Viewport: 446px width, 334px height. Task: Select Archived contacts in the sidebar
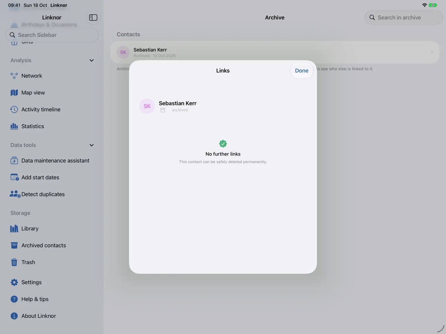pos(52,246)
